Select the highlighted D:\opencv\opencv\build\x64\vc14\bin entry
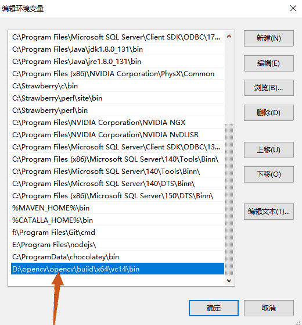The width and height of the screenshot is (302, 325). (117, 269)
